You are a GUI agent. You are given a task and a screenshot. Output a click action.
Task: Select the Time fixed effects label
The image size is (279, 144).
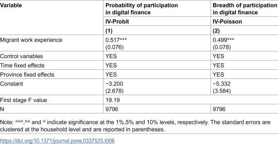pos(22,65)
